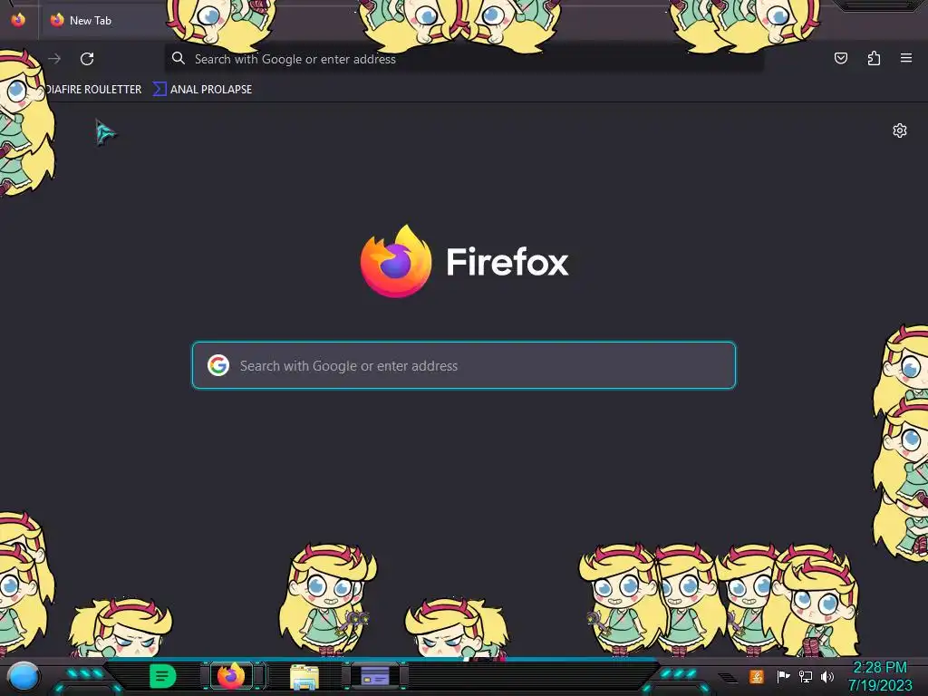Click the address bar search magnifier icon

(x=179, y=58)
